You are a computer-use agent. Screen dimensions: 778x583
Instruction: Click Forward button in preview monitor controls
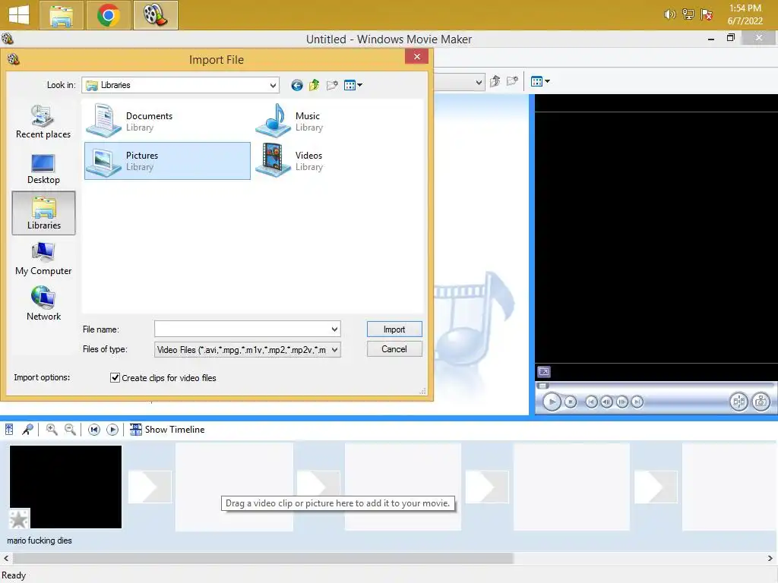click(637, 402)
